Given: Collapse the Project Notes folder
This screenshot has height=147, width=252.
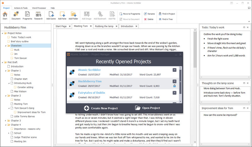Looking at the screenshot, I should 3,33.
